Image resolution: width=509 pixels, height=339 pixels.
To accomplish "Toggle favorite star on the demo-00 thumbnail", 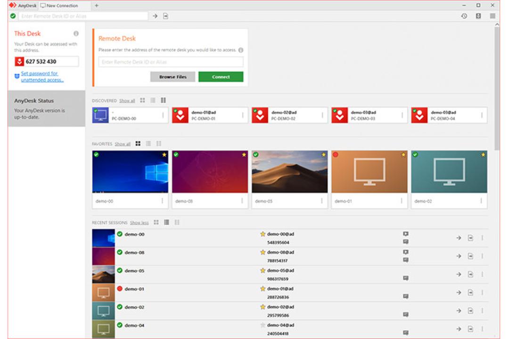I will point(164,155).
